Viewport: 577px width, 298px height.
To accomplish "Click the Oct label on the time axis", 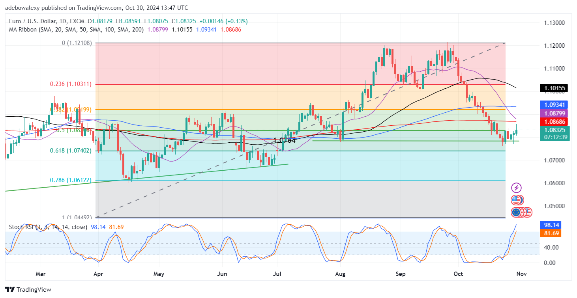I will click(x=458, y=274).
